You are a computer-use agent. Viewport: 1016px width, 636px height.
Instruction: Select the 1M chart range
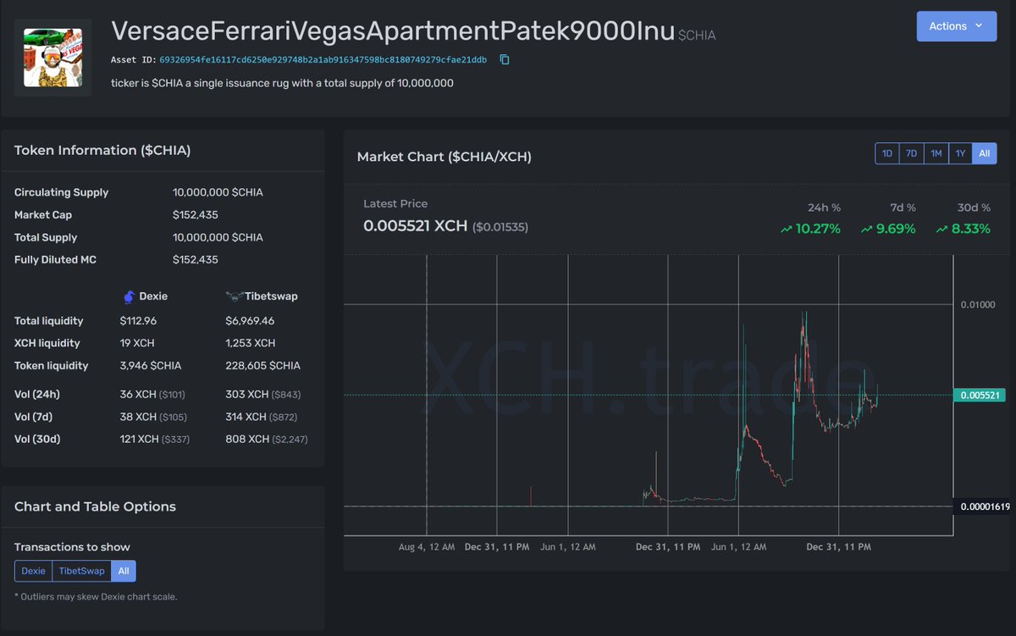point(936,153)
